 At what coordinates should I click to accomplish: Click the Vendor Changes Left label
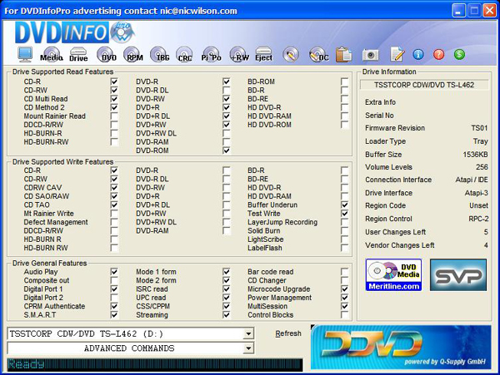(400, 245)
